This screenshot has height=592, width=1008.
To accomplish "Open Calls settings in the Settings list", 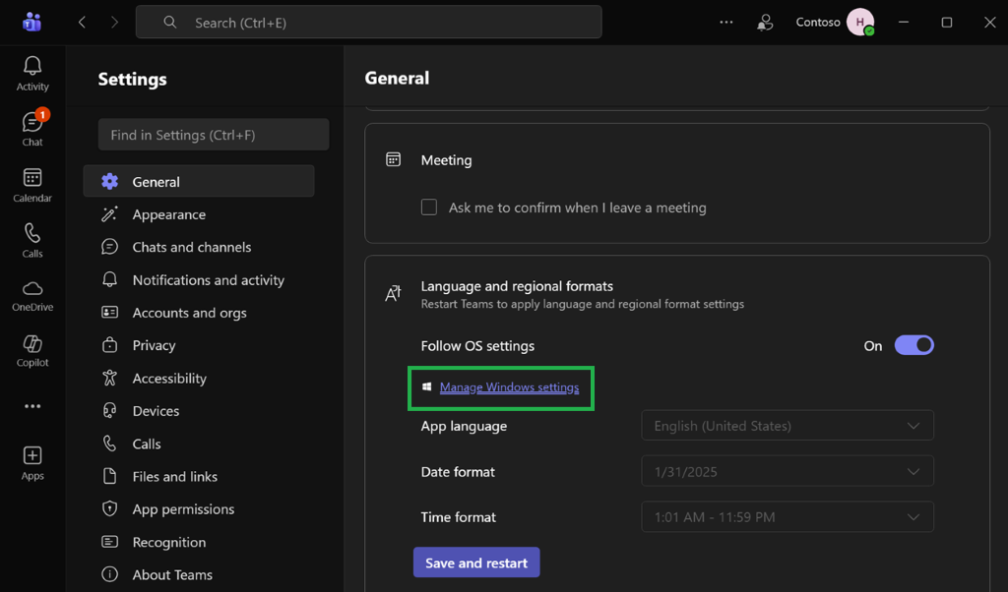I will click(199, 444).
